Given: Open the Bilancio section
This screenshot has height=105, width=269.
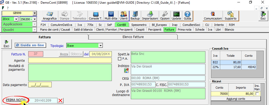Looking at the screenshot, I should [229, 30].
